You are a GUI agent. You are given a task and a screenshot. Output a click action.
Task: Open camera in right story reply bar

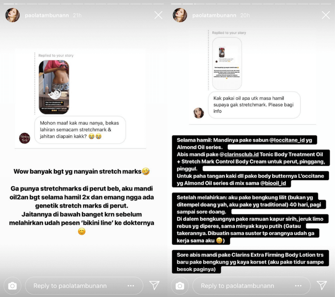click(x=180, y=286)
